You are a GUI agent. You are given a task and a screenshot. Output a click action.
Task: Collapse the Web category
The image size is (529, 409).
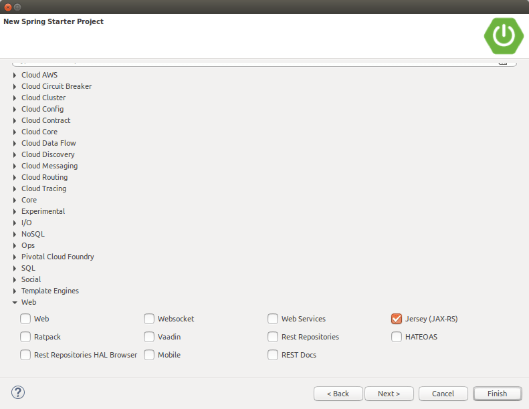(x=15, y=303)
